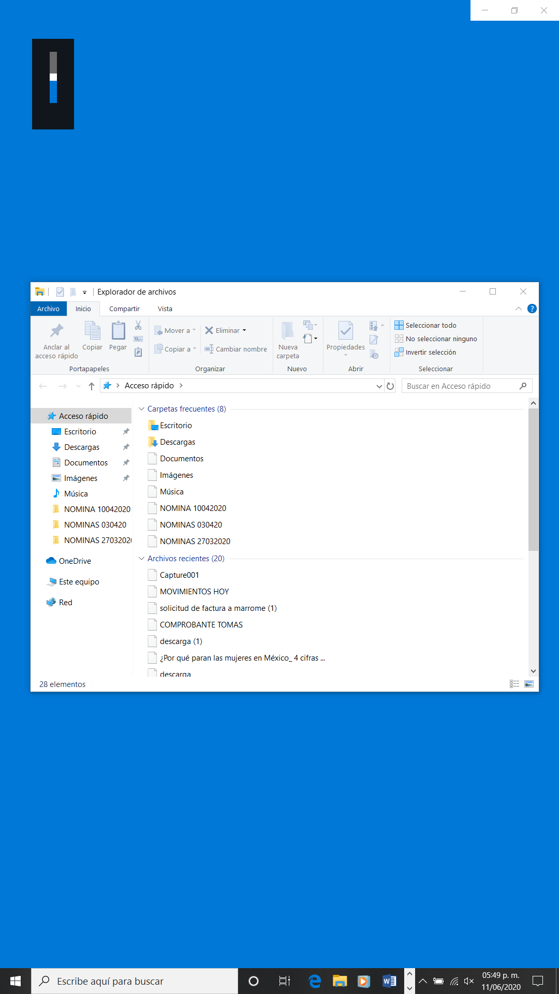This screenshot has height=994, width=559.
Task: Click the vertical scrollbar in file list
Action: 533,479
